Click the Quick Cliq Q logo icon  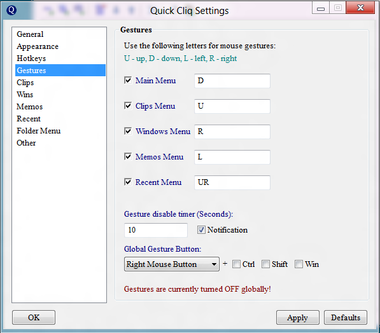click(x=11, y=10)
